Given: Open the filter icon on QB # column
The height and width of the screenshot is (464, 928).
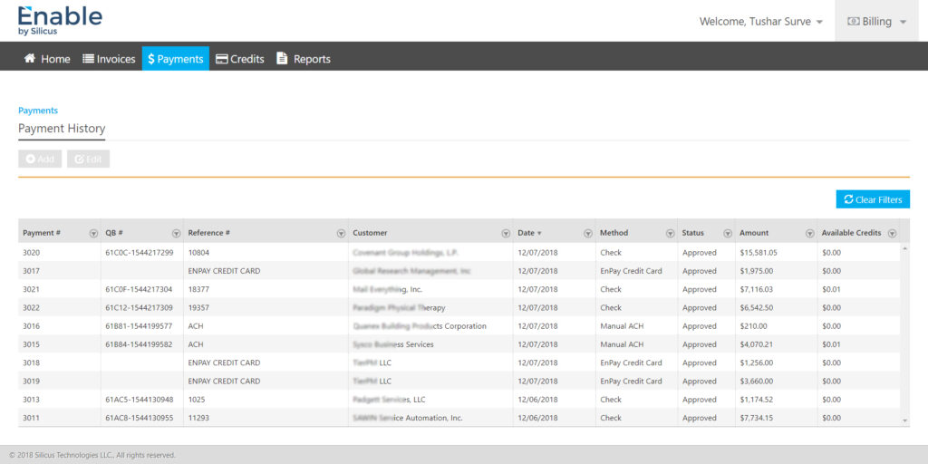Looking at the screenshot, I should [x=176, y=234].
